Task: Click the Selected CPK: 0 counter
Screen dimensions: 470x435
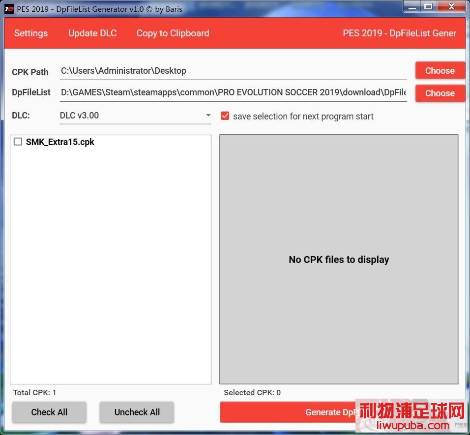Action: click(x=252, y=392)
